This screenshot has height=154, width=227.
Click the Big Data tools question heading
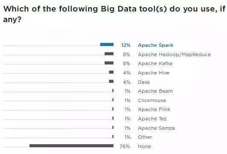coord(114,14)
